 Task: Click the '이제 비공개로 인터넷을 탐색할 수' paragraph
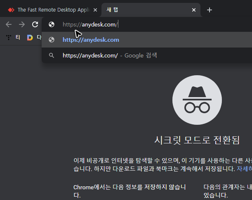pos(163,164)
